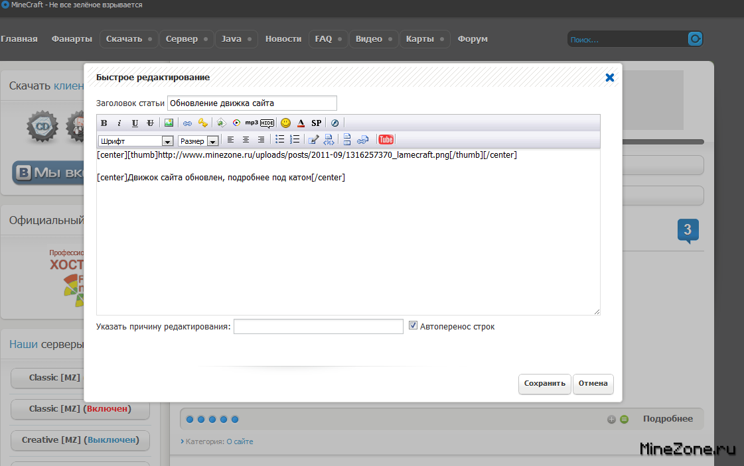This screenshot has width=744, height=466.
Task: Click the Заголовок статьи title field
Action: point(252,103)
